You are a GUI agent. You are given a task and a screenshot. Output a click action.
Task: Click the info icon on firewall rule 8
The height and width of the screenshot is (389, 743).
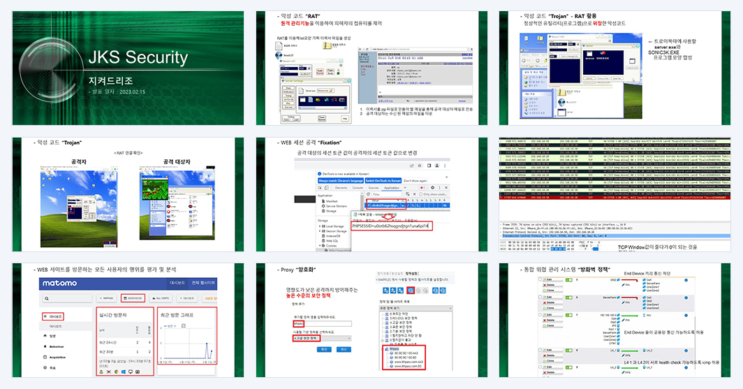[x=686, y=351]
